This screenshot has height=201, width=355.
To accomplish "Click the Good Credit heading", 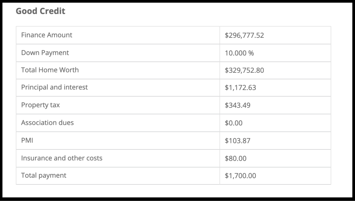I will (x=40, y=11).
